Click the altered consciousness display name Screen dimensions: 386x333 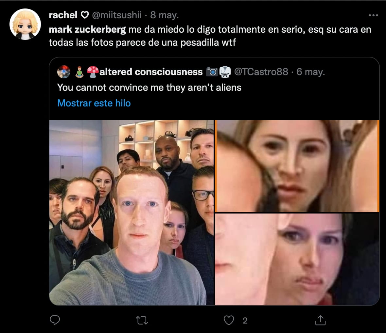(151, 72)
